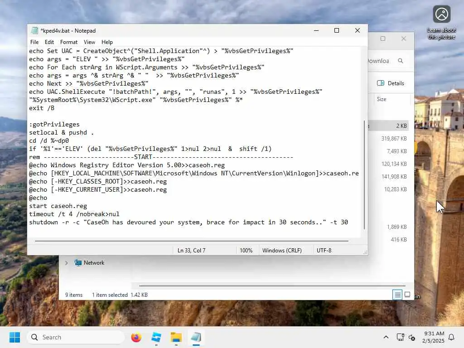Click the Size column header in Explorer

point(382,99)
